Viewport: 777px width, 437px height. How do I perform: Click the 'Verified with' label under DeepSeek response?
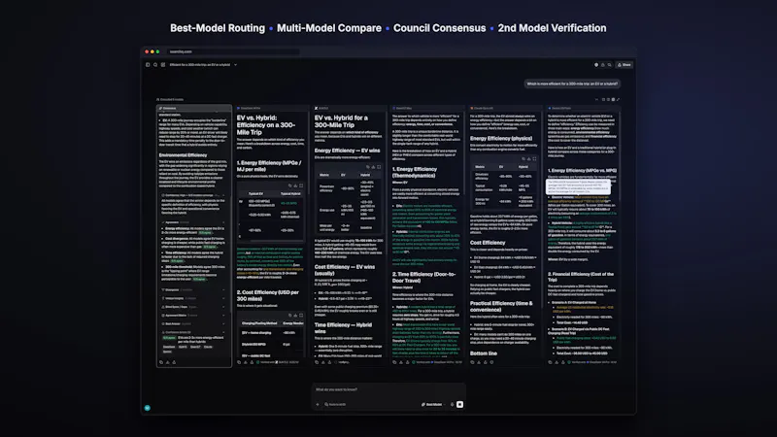tap(268, 362)
